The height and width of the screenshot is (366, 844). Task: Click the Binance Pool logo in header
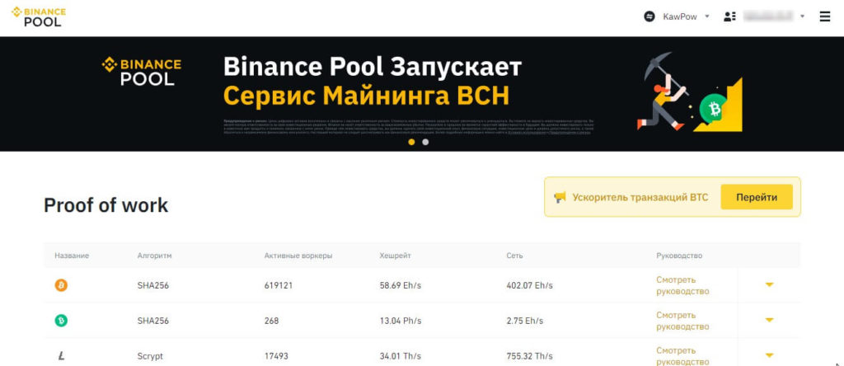point(39,16)
